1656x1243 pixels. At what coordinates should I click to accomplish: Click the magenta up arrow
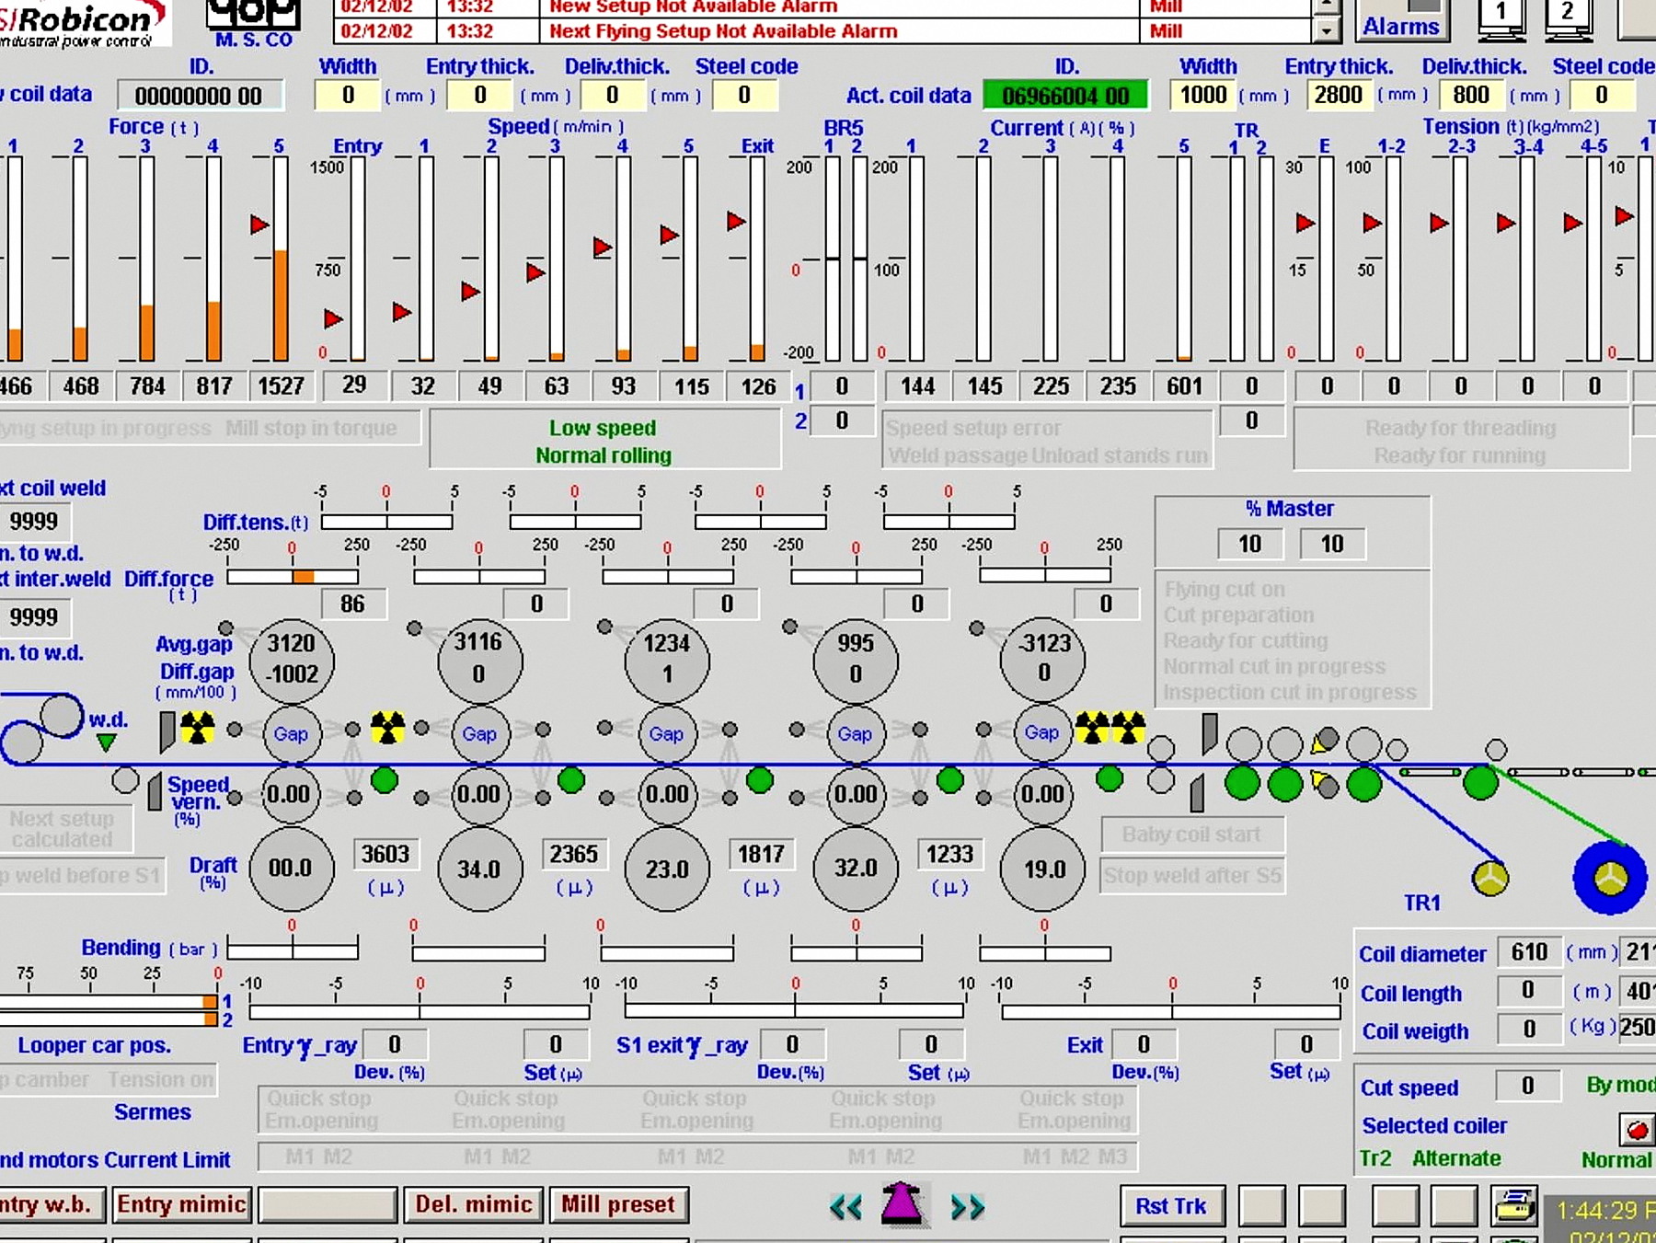(x=902, y=1203)
